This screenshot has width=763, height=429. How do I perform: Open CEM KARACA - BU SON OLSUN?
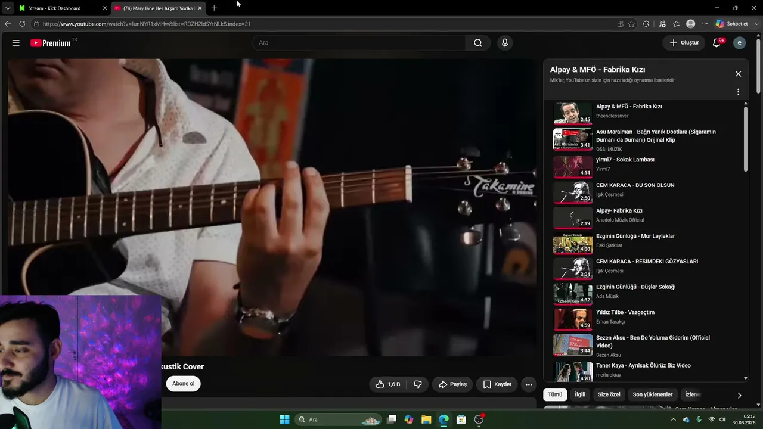[x=635, y=185]
